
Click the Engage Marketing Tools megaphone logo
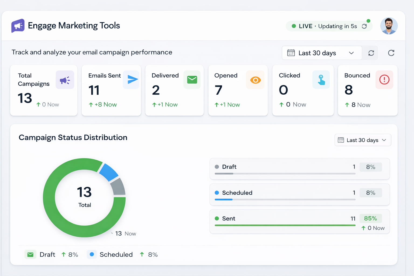point(18,26)
